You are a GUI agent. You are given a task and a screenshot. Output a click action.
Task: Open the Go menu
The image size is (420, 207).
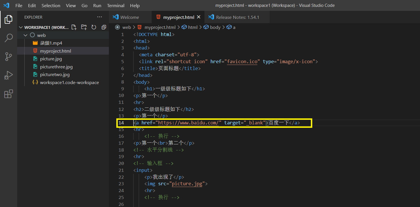tap(85, 5)
